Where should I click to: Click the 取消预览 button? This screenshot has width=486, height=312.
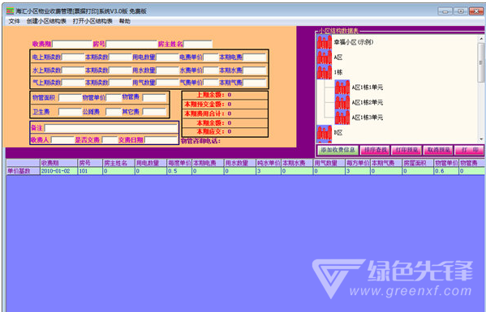click(x=438, y=150)
